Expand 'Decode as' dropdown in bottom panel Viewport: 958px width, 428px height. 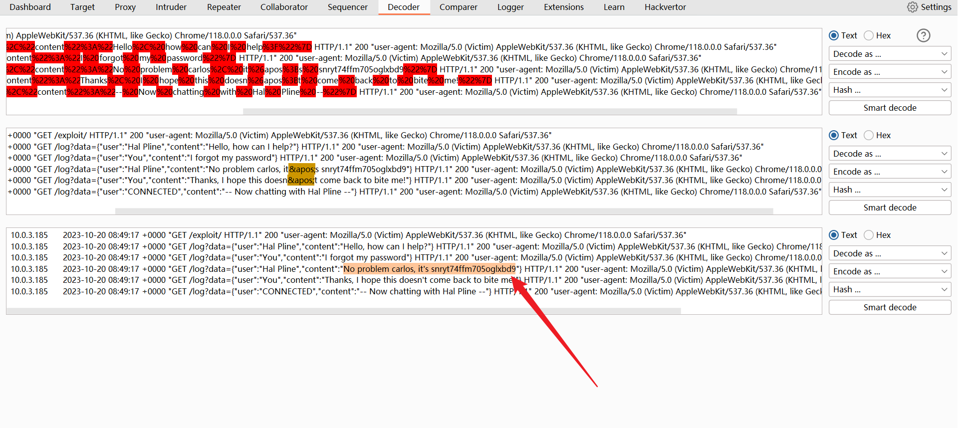pyautogui.click(x=890, y=253)
